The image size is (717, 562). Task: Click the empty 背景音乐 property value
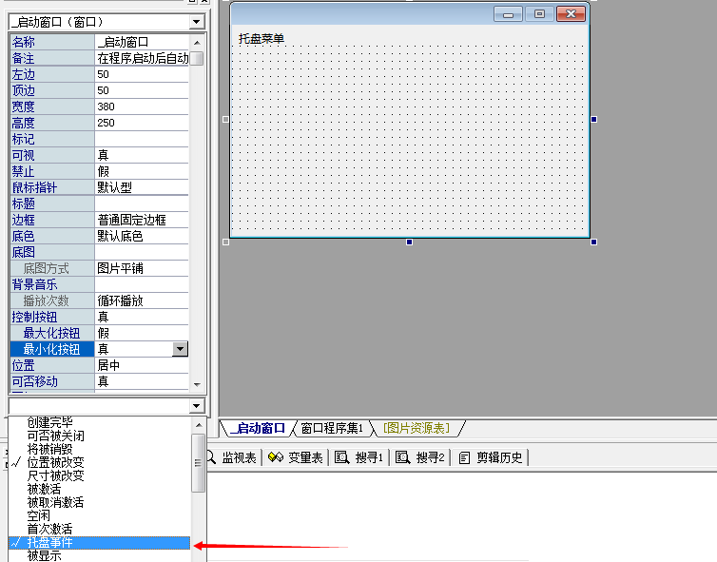pyautogui.click(x=142, y=284)
